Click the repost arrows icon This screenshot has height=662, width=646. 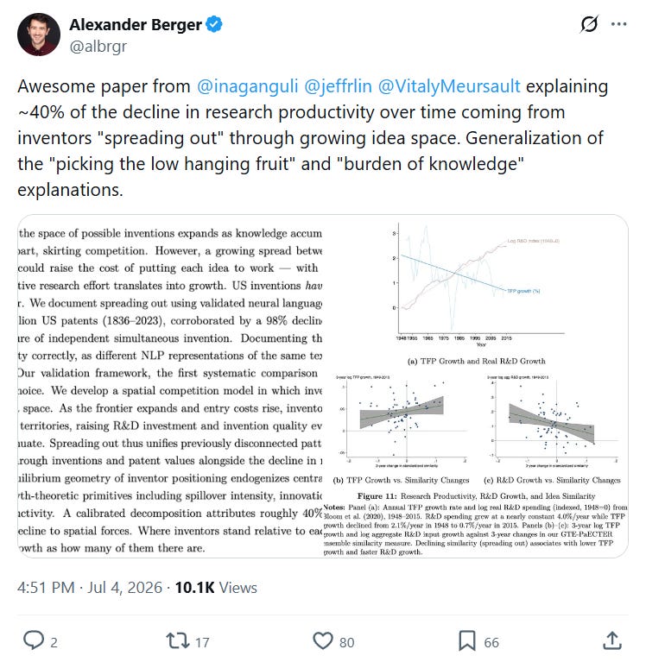[178, 640]
